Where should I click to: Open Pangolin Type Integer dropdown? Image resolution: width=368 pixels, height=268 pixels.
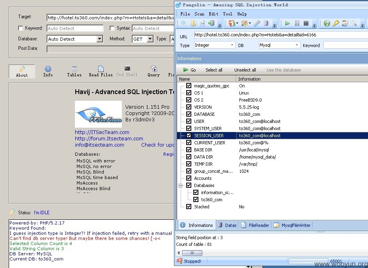click(x=232, y=45)
